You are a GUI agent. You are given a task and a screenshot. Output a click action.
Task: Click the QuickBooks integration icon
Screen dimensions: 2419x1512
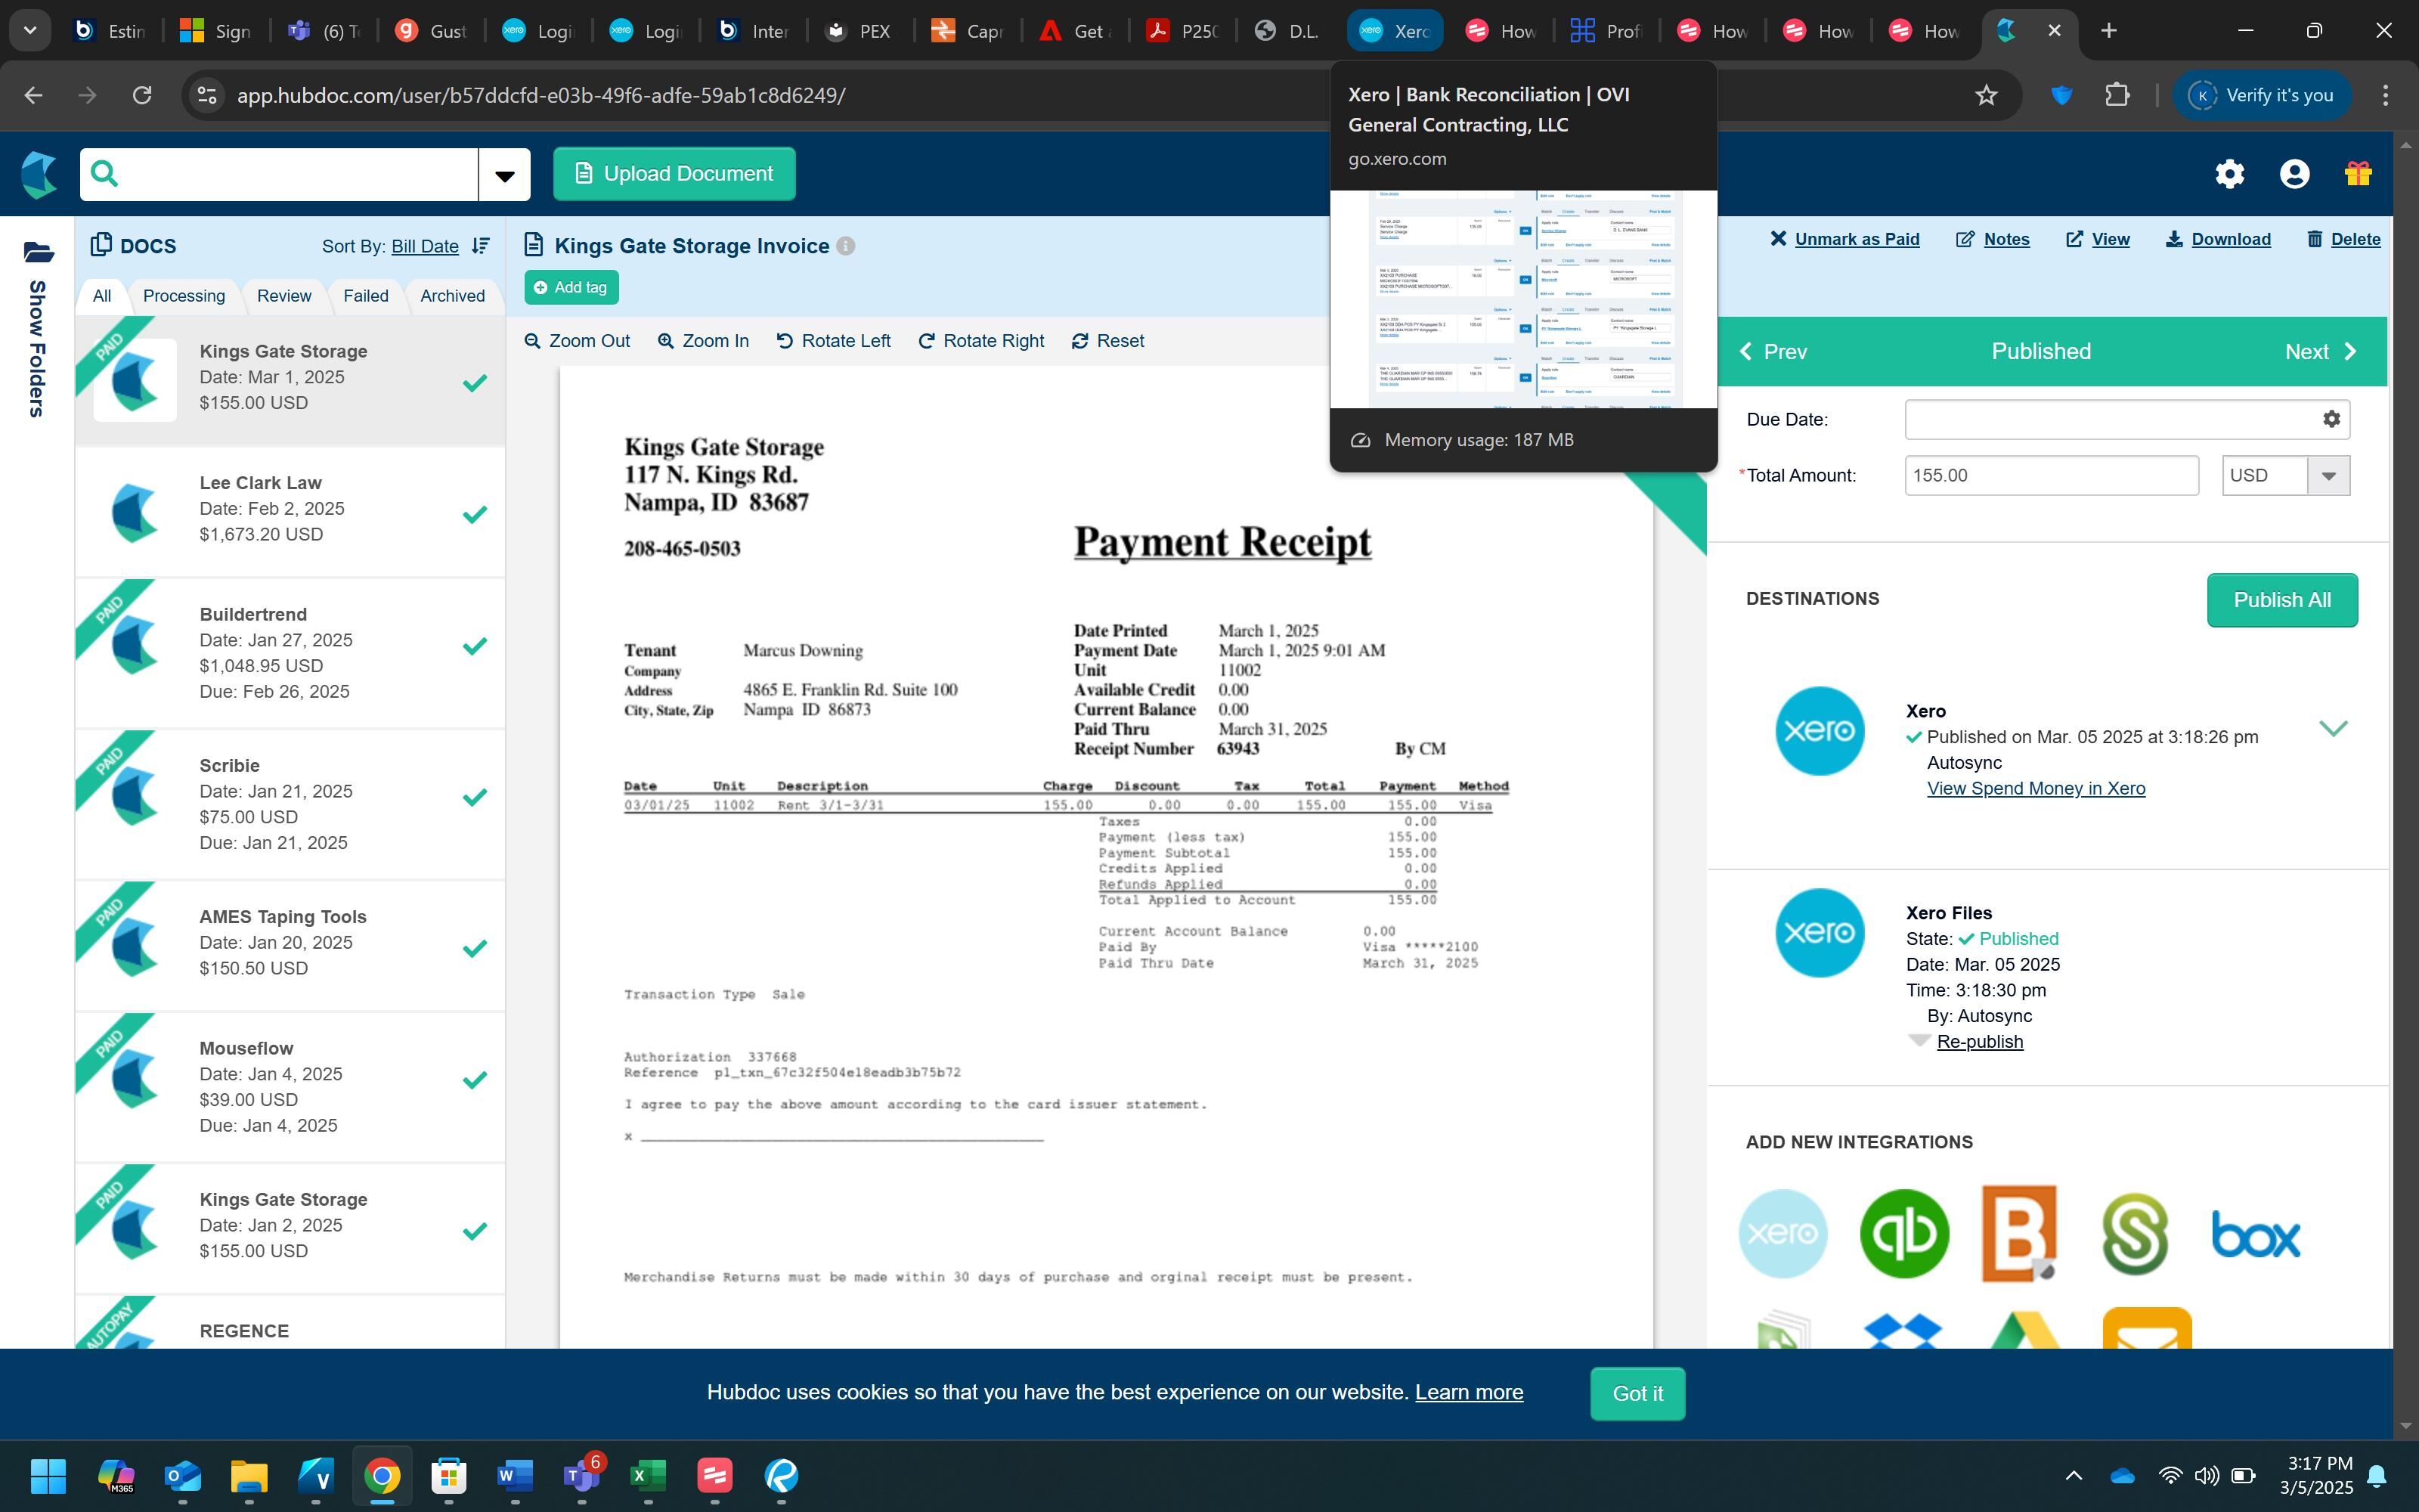[1903, 1233]
